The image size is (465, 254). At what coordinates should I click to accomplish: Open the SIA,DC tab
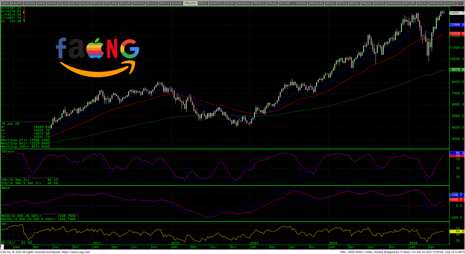[x=230, y=3]
